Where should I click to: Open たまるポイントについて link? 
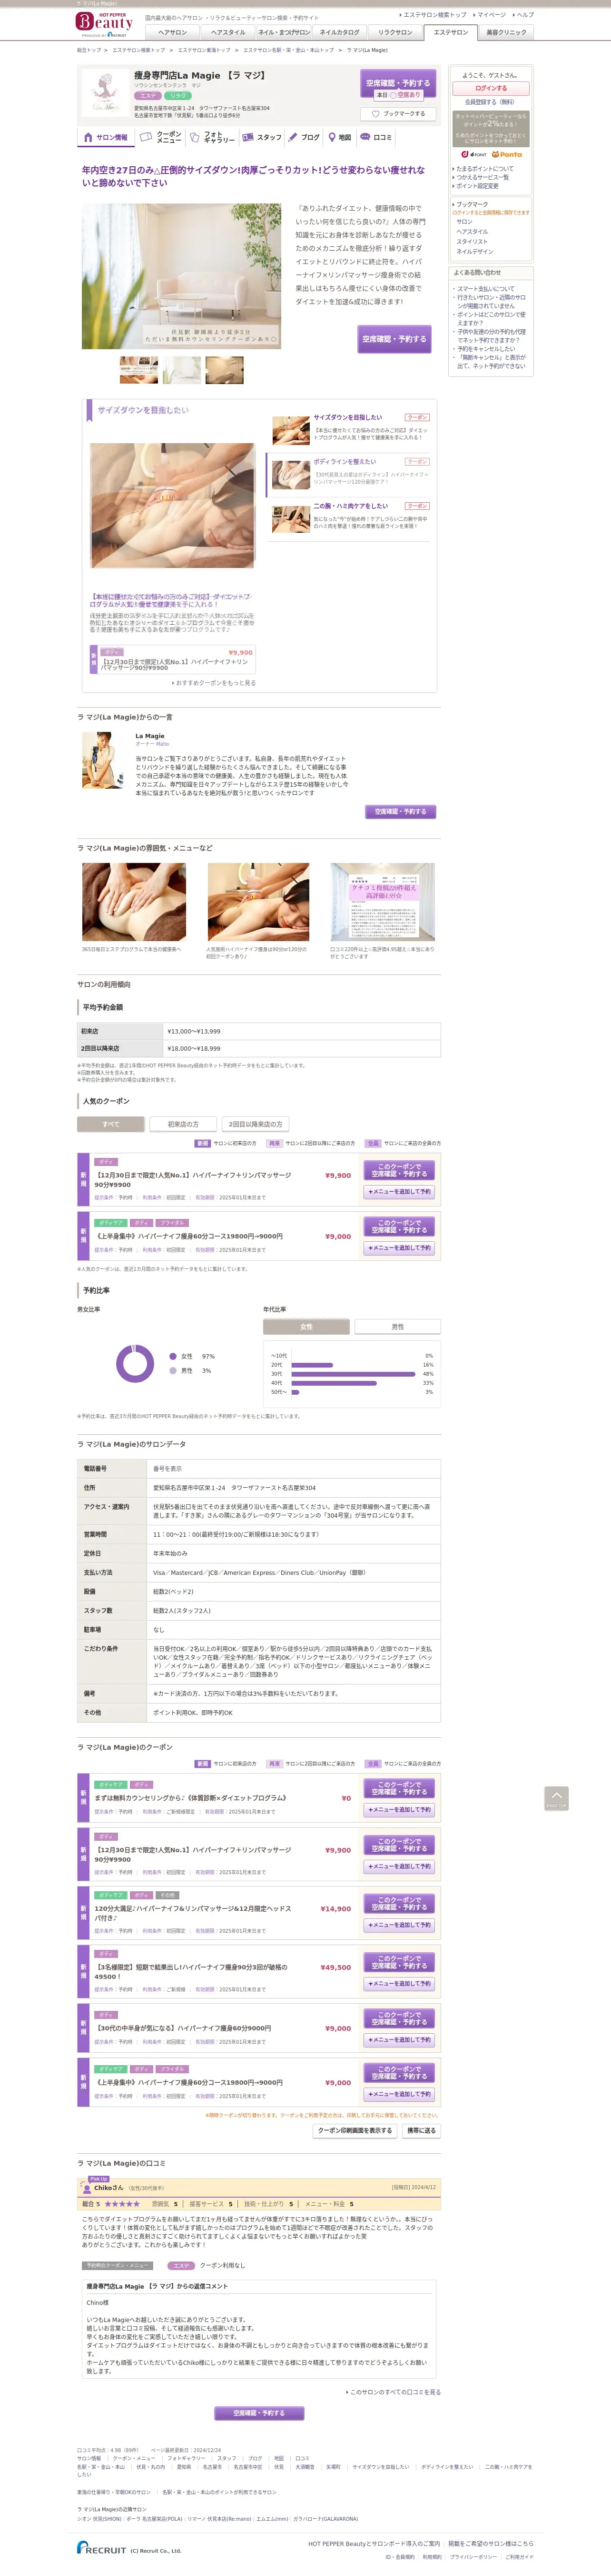pos(484,169)
